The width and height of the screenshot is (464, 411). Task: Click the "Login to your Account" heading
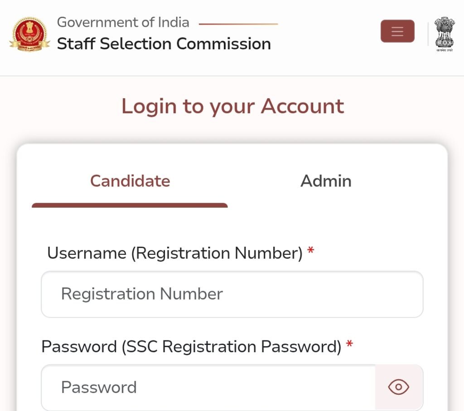coord(232,106)
